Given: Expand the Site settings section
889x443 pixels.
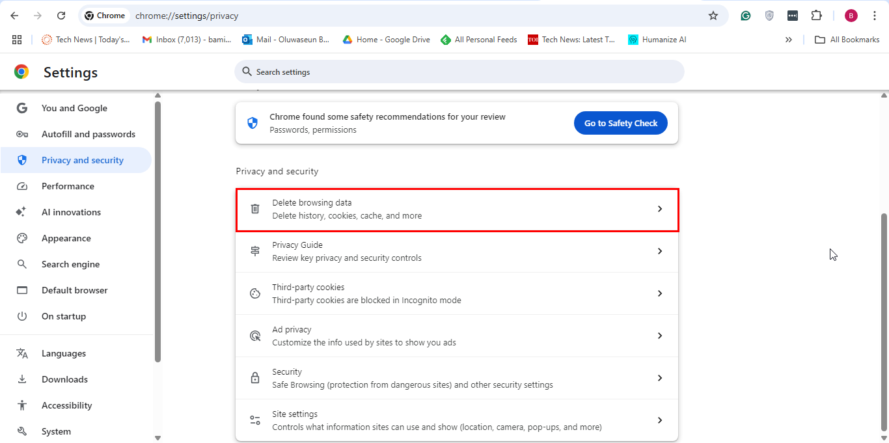Looking at the screenshot, I should tap(456, 420).
